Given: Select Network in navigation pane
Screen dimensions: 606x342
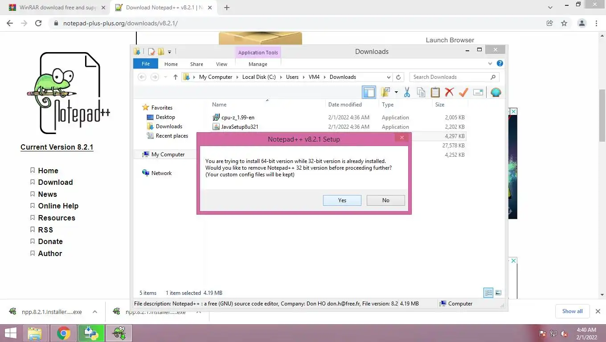Looking at the screenshot, I should coord(161,173).
